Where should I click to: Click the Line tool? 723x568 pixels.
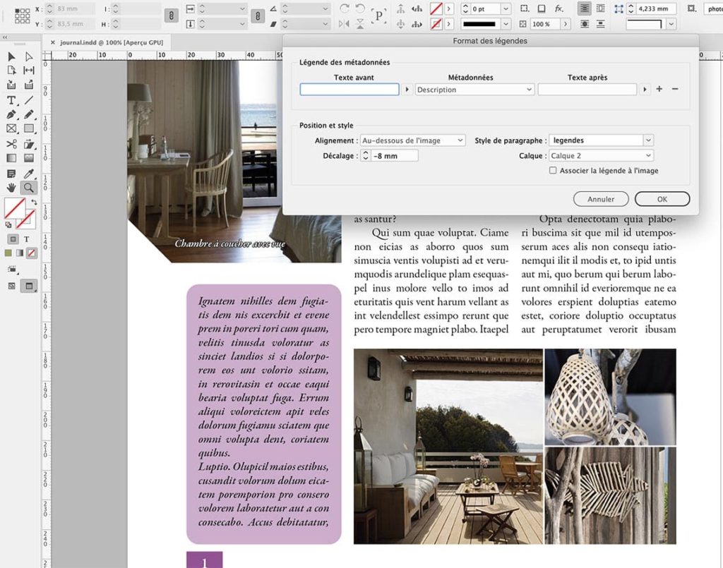point(29,101)
